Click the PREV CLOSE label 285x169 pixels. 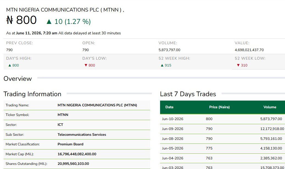pyautogui.click(x=19, y=43)
